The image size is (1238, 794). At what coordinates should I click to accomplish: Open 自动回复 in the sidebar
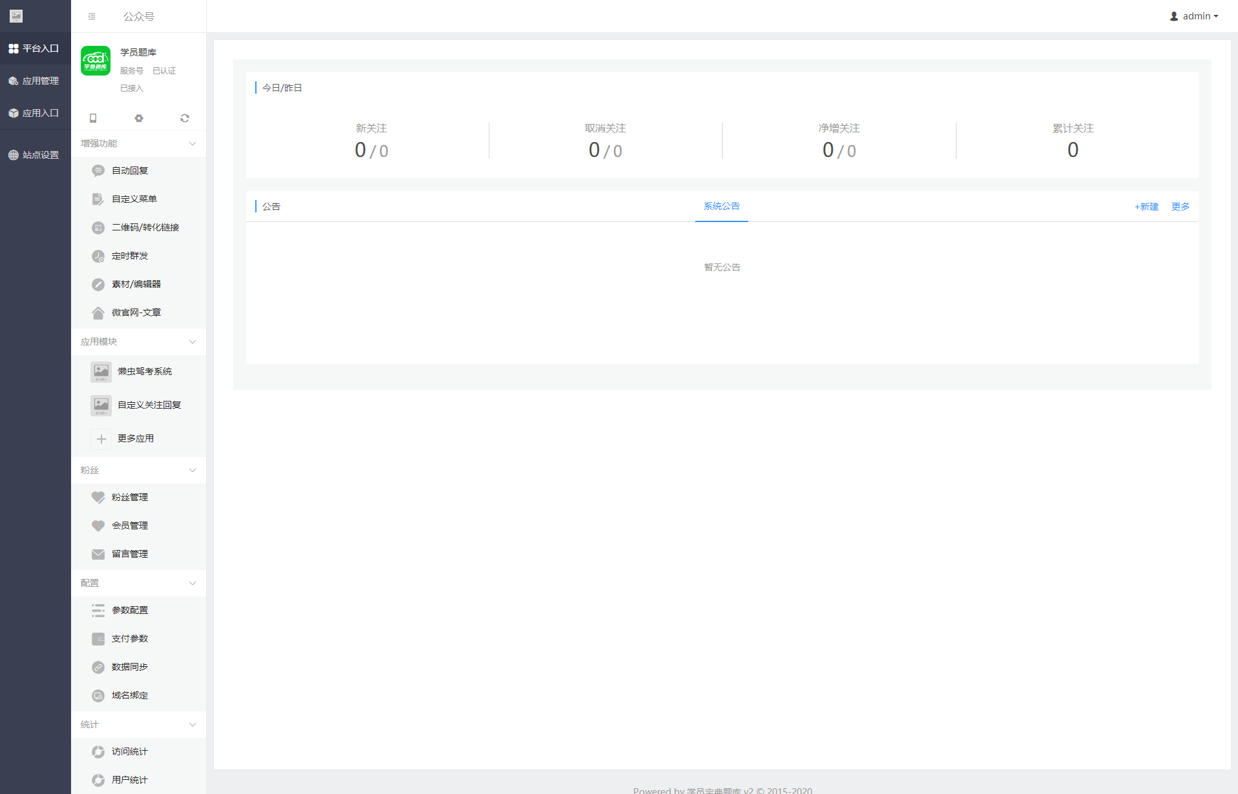pyautogui.click(x=130, y=170)
